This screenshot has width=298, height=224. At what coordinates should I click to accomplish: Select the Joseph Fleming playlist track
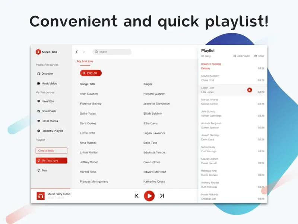point(232,137)
